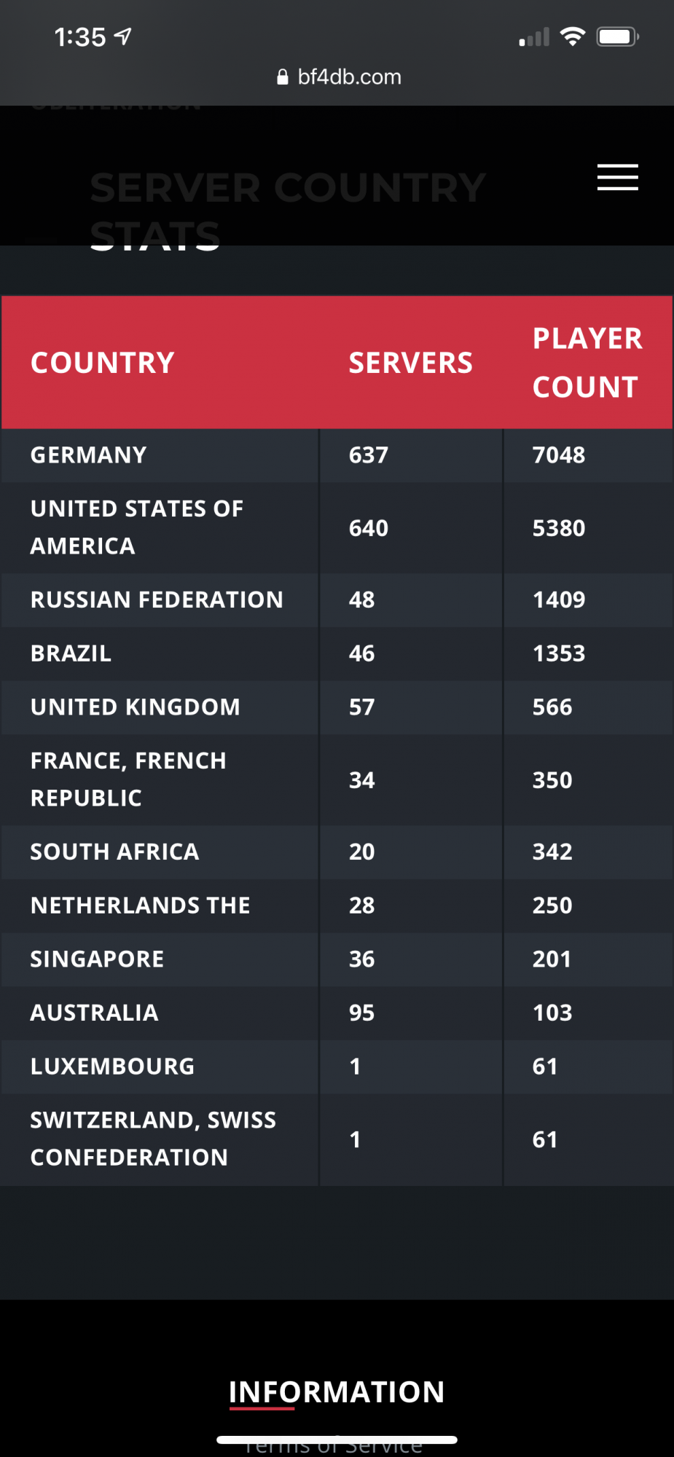Tap the battery status icon
The height and width of the screenshot is (1457, 674).
pos(617,36)
